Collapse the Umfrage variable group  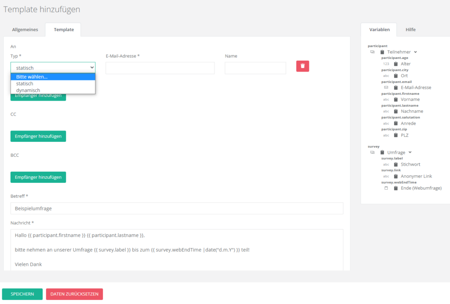coord(410,152)
